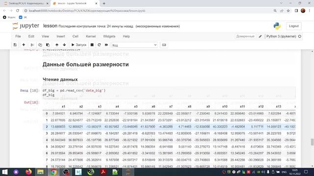
Task: Open the Widgets menu
Action: [109, 36]
